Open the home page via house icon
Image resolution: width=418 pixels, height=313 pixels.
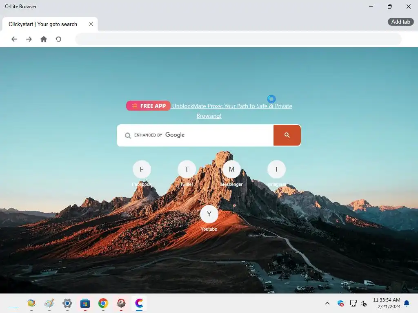[43, 39]
